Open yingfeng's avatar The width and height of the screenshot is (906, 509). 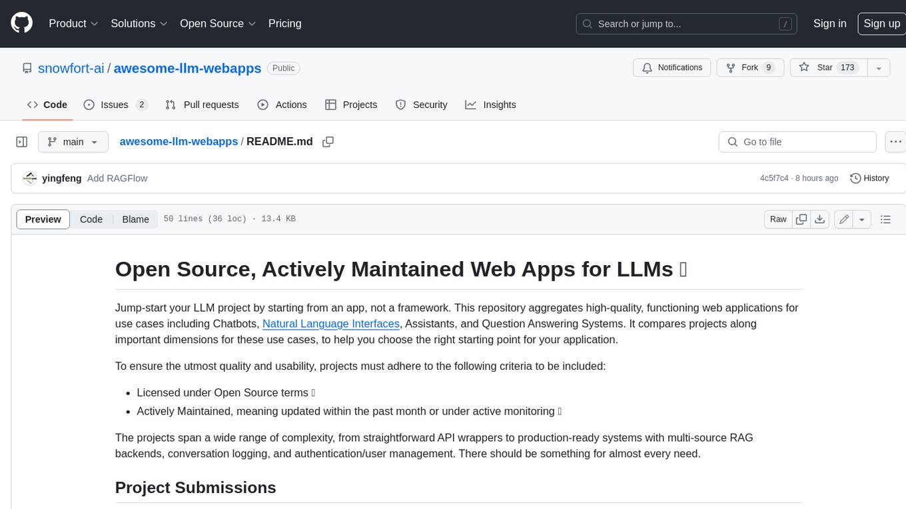point(29,179)
